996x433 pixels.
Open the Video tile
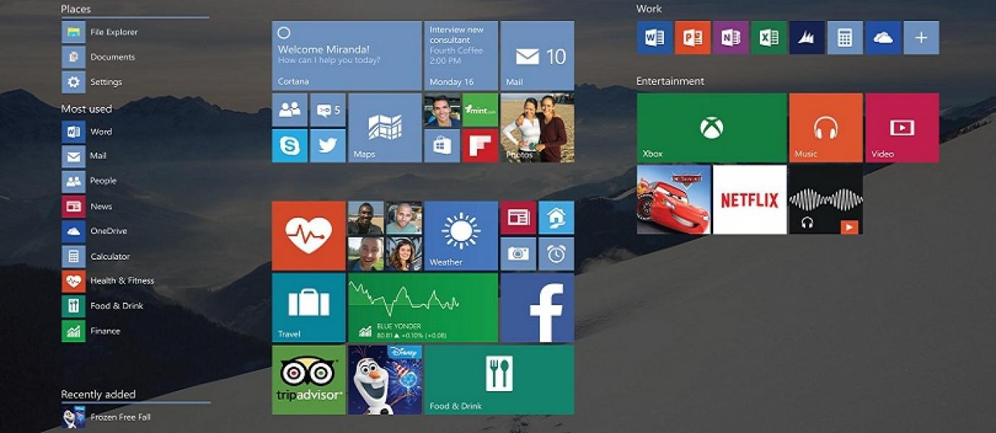(x=902, y=128)
